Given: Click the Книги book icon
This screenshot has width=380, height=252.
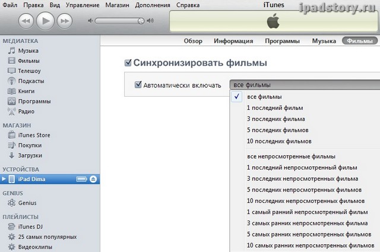Looking at the screenshot, I should tap(11, 91).
